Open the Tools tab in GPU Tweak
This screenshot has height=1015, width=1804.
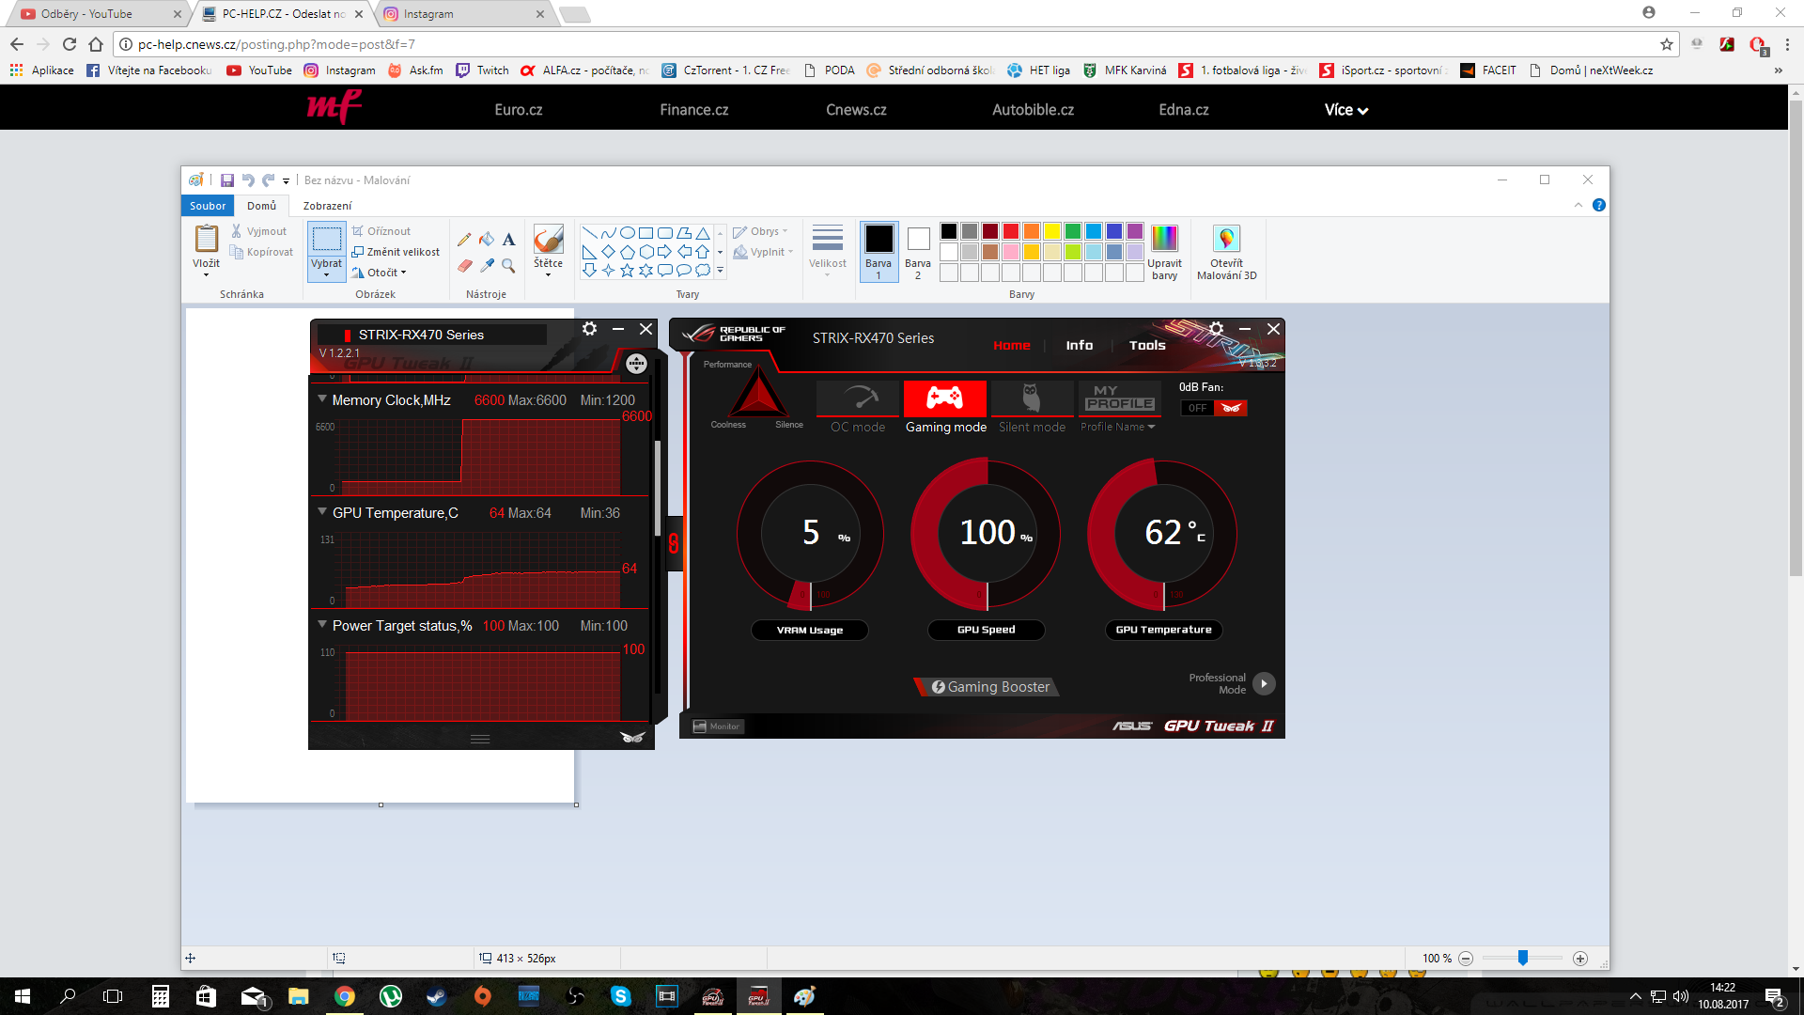(1147, 345)
